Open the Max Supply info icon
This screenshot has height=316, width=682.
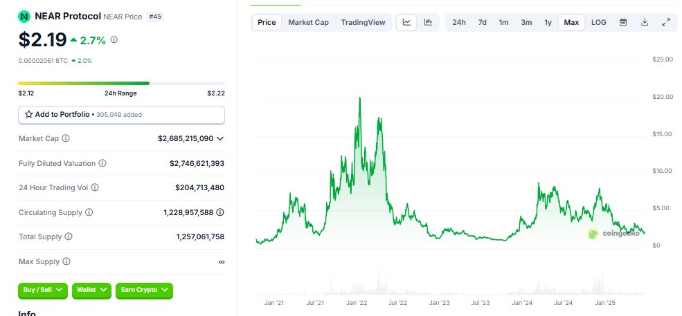click(66, 261)
